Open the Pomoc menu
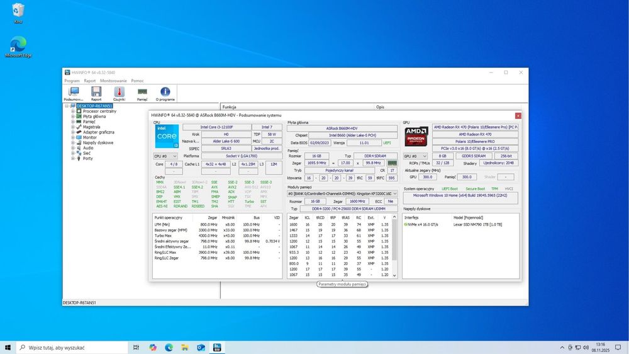This screenshot has width=629, height=354. point(137,81)
